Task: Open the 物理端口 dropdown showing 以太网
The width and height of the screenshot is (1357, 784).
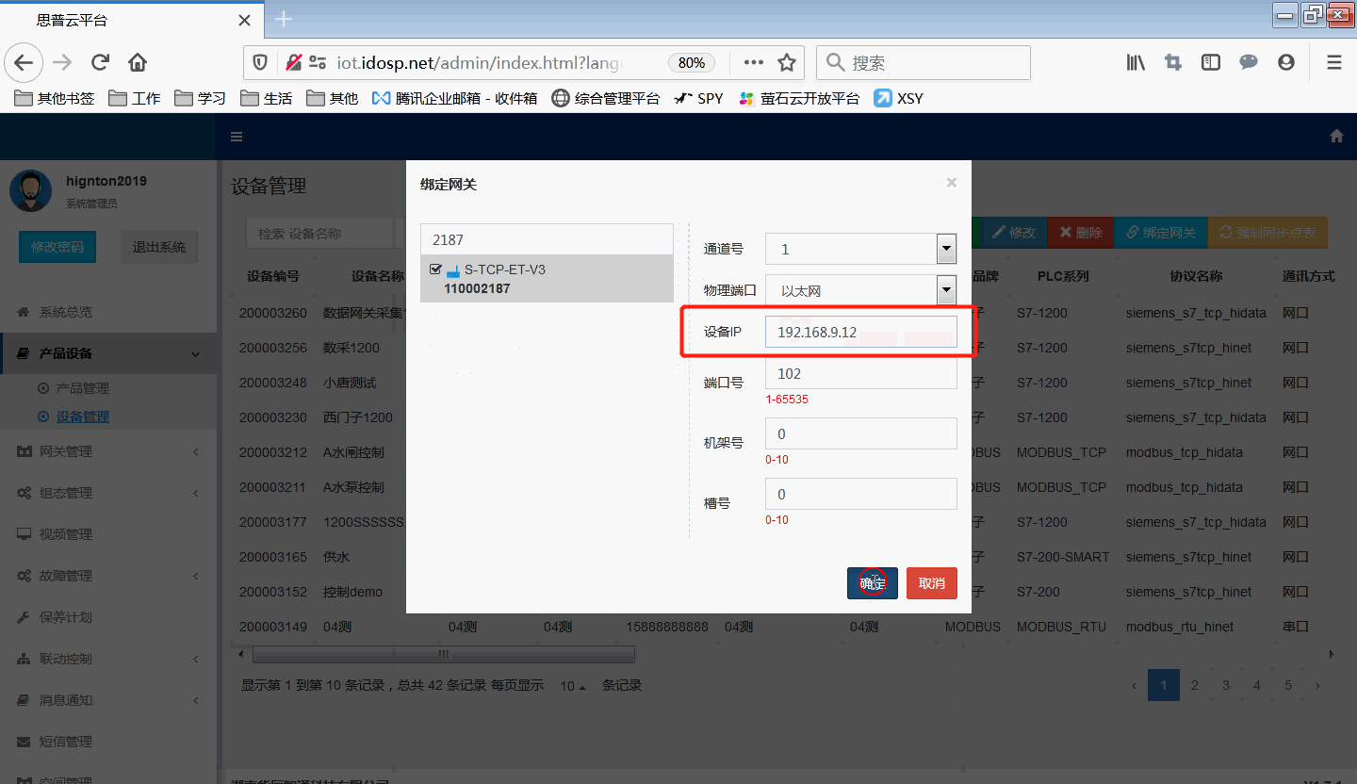Action: 945,289
